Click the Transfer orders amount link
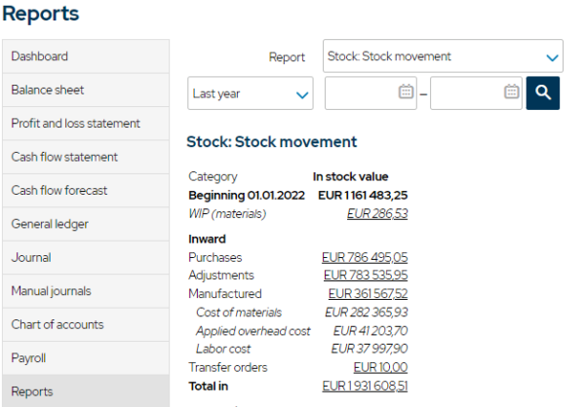 point(380,367)
